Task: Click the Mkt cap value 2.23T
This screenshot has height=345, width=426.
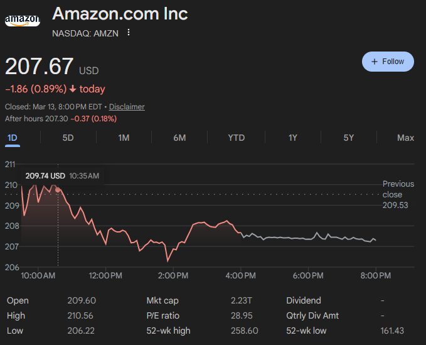Action: 242,300
